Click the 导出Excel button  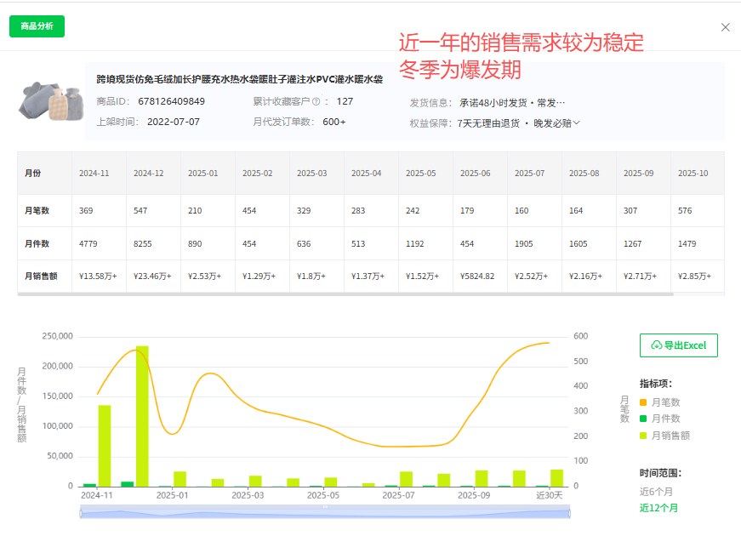[x=679, y=345]
